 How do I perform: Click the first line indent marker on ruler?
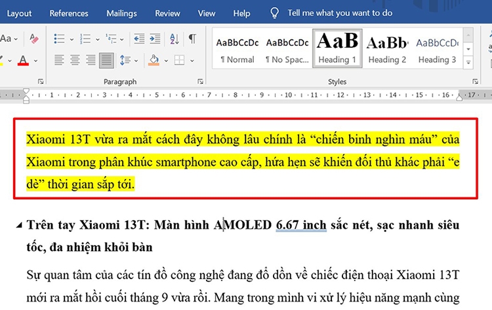click(26, 91)
